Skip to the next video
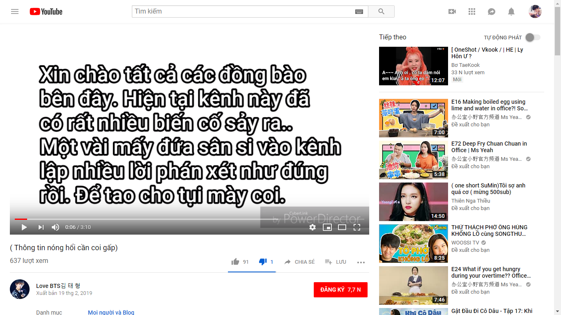561x315 pixels. pyautogui.click(x=41, y=227)
